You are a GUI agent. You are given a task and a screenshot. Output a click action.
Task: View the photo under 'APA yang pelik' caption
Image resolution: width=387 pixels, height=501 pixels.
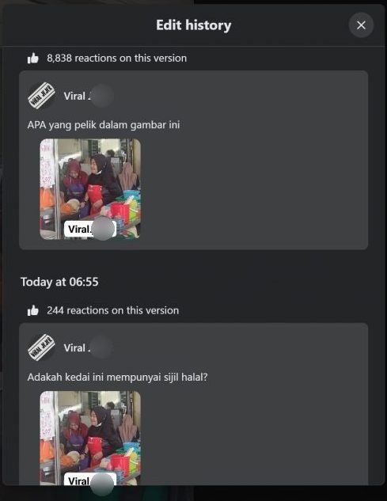[x=90, y=189]
